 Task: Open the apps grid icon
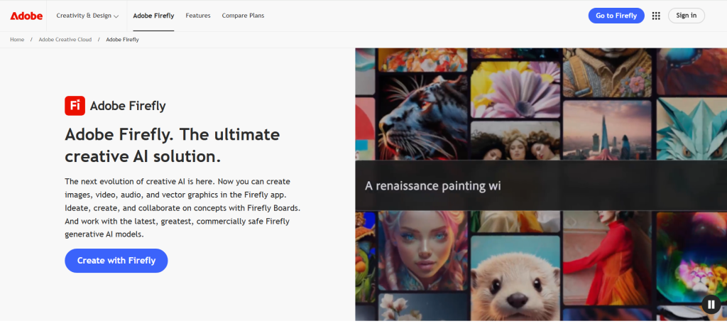tap(656, 16)
